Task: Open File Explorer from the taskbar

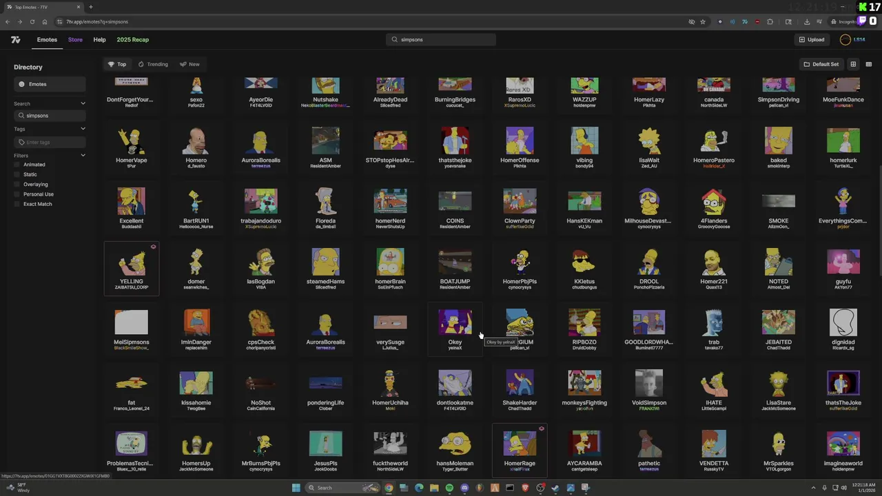Action: (434, 488)
